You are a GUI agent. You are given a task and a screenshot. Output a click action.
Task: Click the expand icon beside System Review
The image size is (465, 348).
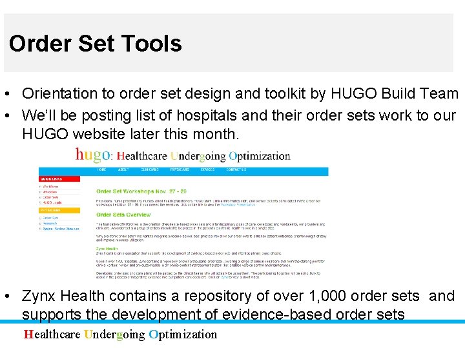click(40, 229)
